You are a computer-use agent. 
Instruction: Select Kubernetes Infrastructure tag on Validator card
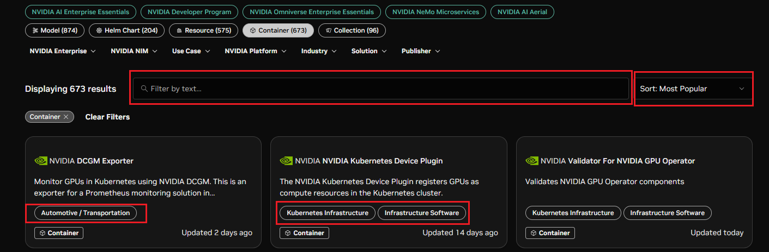tap(573, 213)
